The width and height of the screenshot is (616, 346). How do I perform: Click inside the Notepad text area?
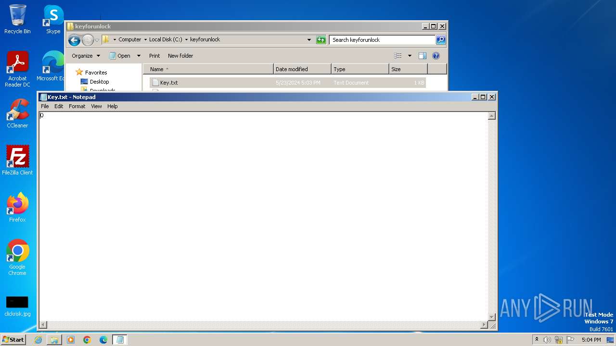click(263, 216)
